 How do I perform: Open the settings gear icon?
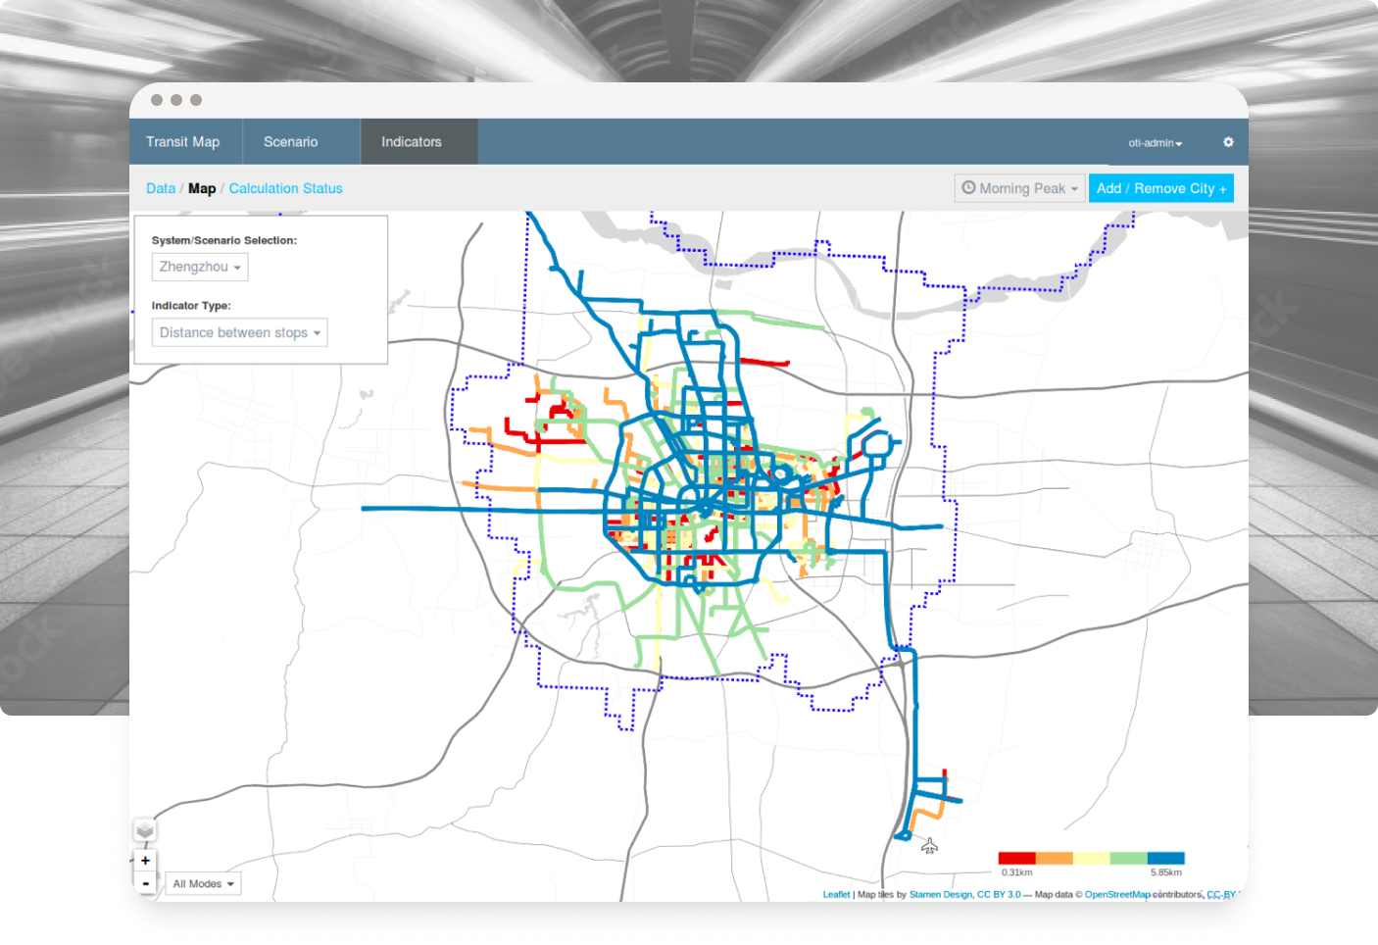1228,142
